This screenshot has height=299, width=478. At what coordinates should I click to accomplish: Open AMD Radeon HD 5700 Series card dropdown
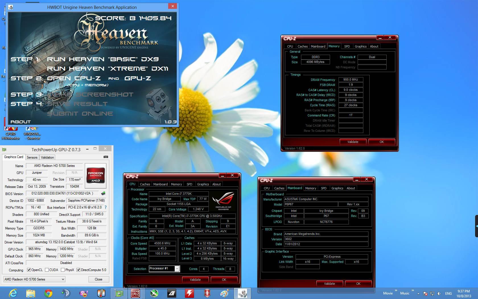coord(34,279)
